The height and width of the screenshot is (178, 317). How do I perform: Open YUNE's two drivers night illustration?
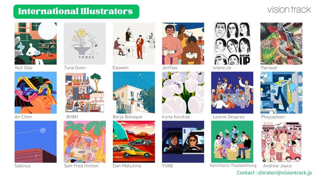tap(183, 142)
